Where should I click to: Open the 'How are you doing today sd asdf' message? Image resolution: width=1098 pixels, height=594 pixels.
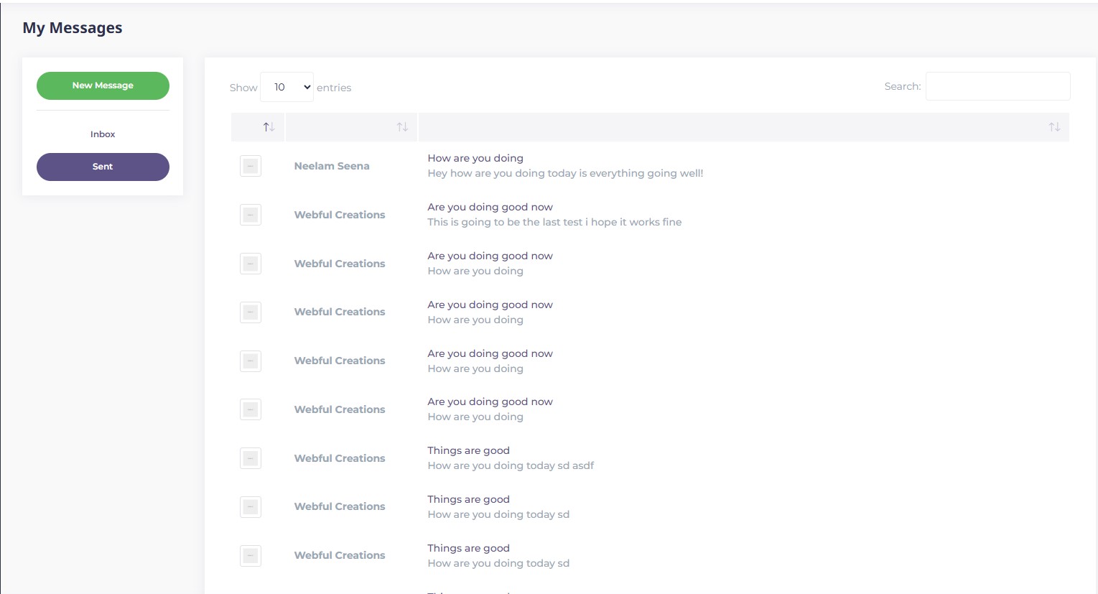(x=511, y=465)
